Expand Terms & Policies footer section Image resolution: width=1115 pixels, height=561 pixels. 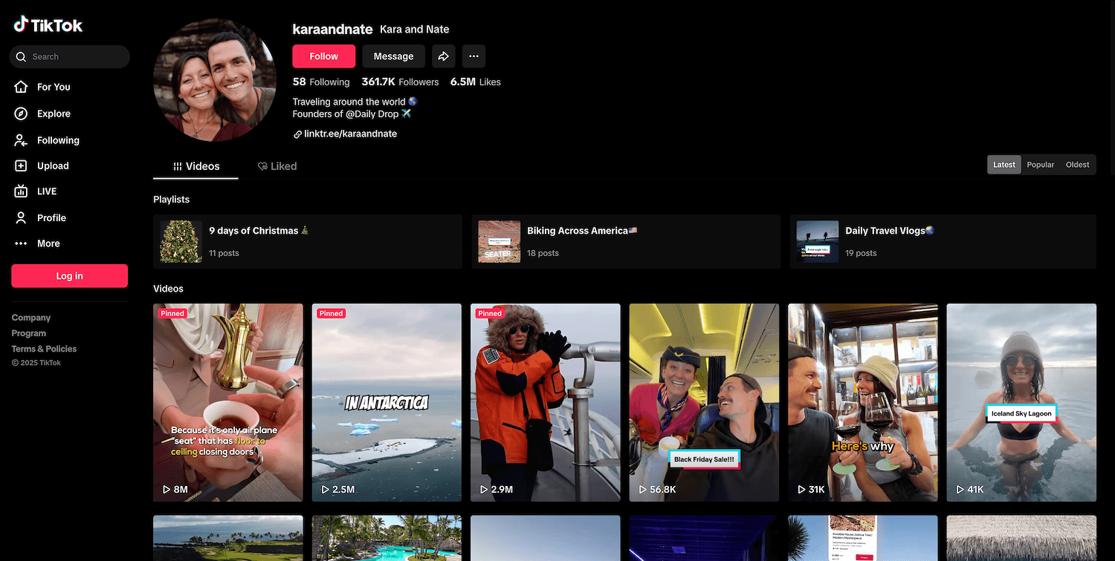(x=44, y=349)
